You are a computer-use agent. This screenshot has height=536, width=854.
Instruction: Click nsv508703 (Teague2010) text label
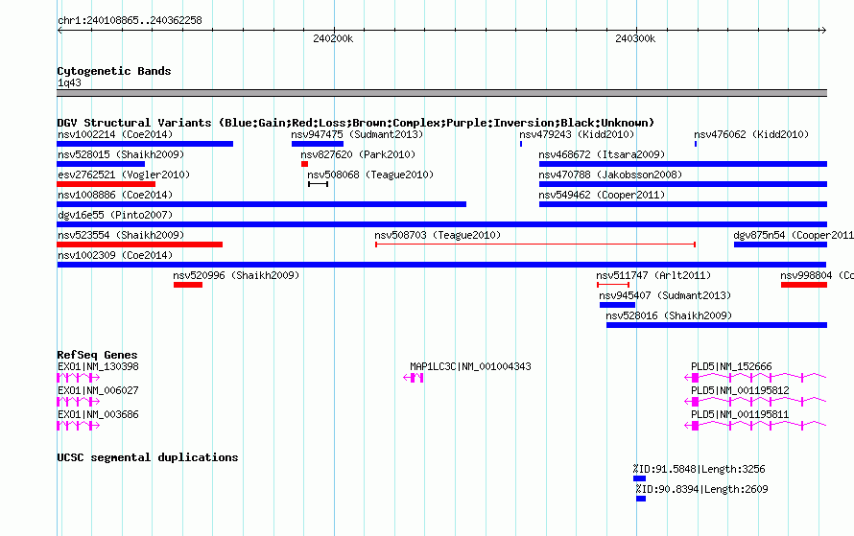[x=438, y=235]
